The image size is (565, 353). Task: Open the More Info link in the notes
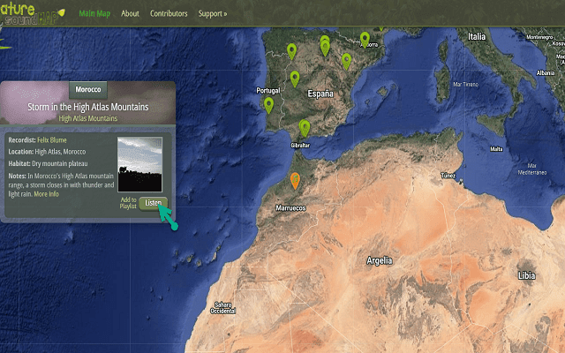47,194
